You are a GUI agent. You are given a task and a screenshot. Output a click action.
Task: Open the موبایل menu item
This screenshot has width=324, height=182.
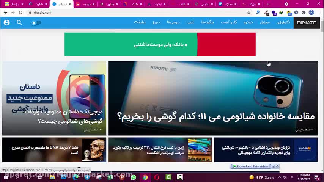pos(264,22)
